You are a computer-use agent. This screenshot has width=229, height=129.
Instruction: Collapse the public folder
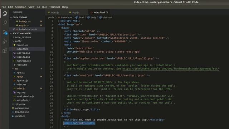coord(18,41)
